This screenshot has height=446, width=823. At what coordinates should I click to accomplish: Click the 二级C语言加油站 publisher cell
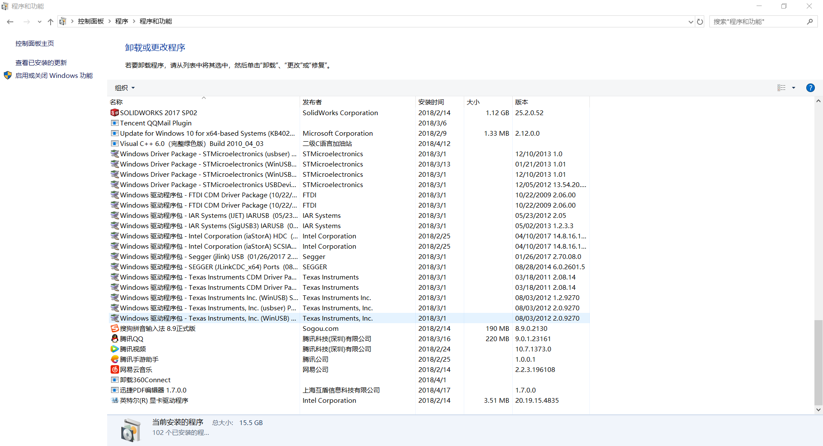pos(327,143)
